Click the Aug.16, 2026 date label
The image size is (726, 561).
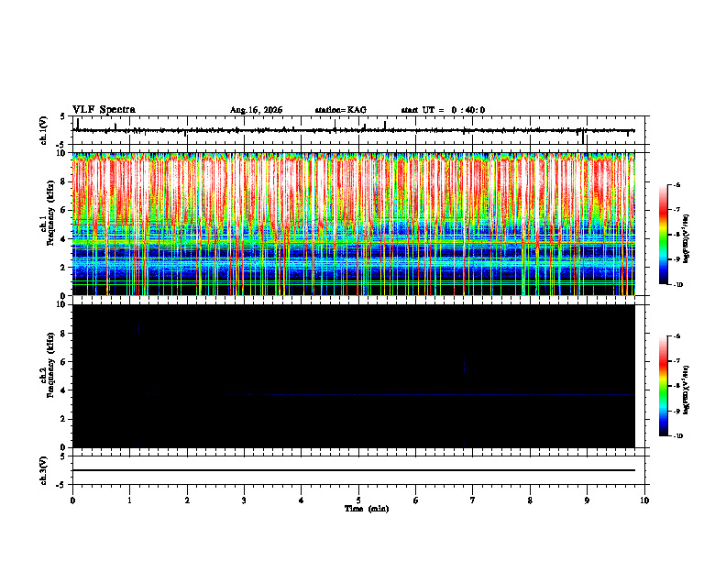(x=256, y=110)
